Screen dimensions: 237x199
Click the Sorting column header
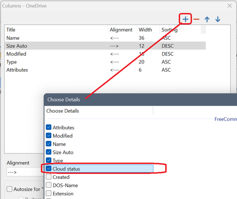[x=181, y=30]
